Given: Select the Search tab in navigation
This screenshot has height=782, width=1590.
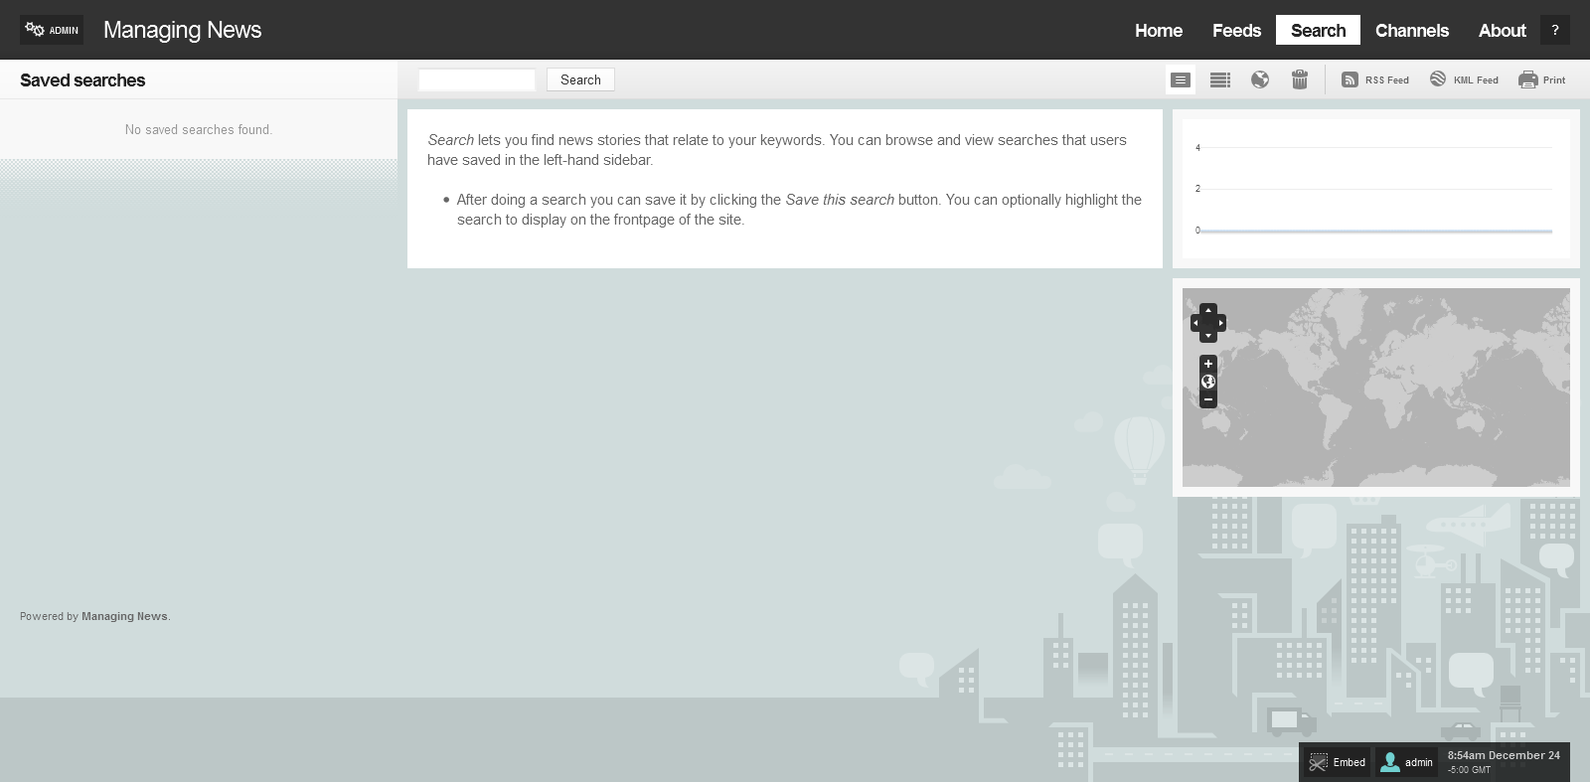Looking at the screenshot, I should (1318, 30).
